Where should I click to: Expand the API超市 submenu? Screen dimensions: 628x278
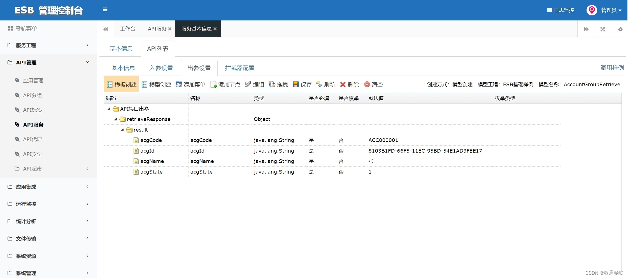click(x=48, y=169)
